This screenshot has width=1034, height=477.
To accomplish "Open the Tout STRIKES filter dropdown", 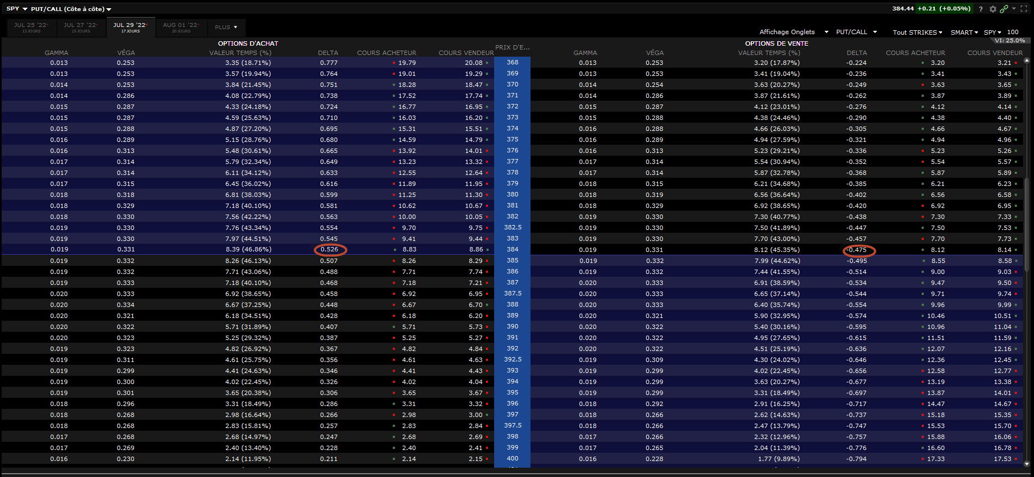I will click(917, 32).
